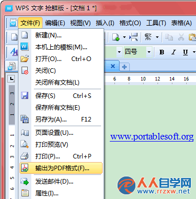The height and width of the screenshot is (199, 196).
Task: Open the 表格(A) menu
Action: click(x=181, y=23)
